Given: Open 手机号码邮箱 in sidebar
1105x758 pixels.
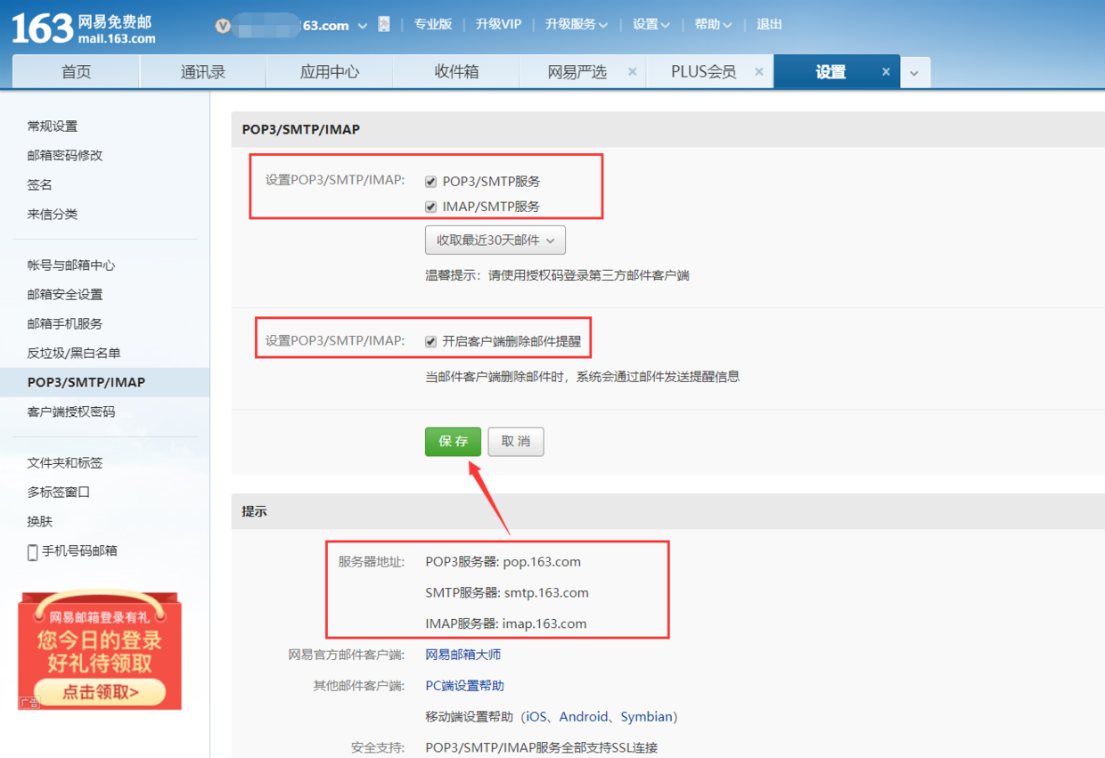Looking at the screenshot, I should [80, 551].
